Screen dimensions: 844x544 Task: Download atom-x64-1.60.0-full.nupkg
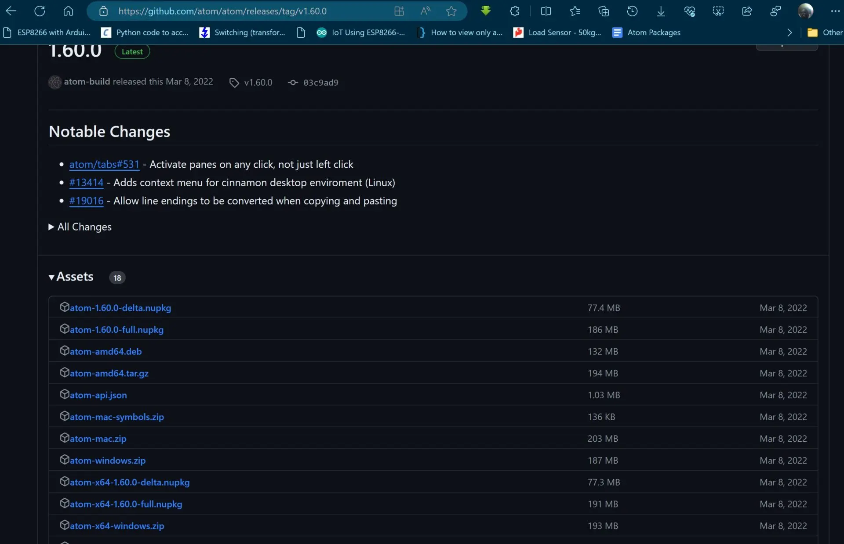[126, 504]
